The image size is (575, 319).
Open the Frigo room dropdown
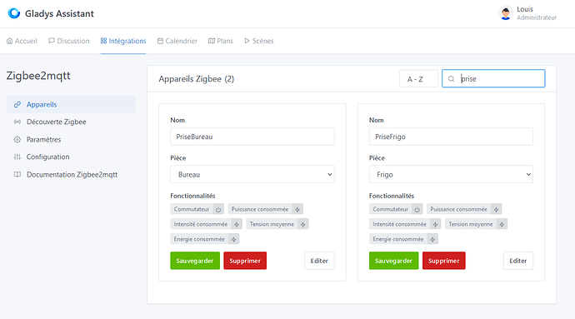(x=451, y=174)
